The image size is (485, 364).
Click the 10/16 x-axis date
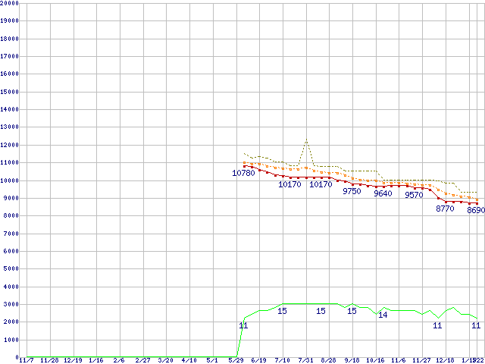[x=376, y=361]
